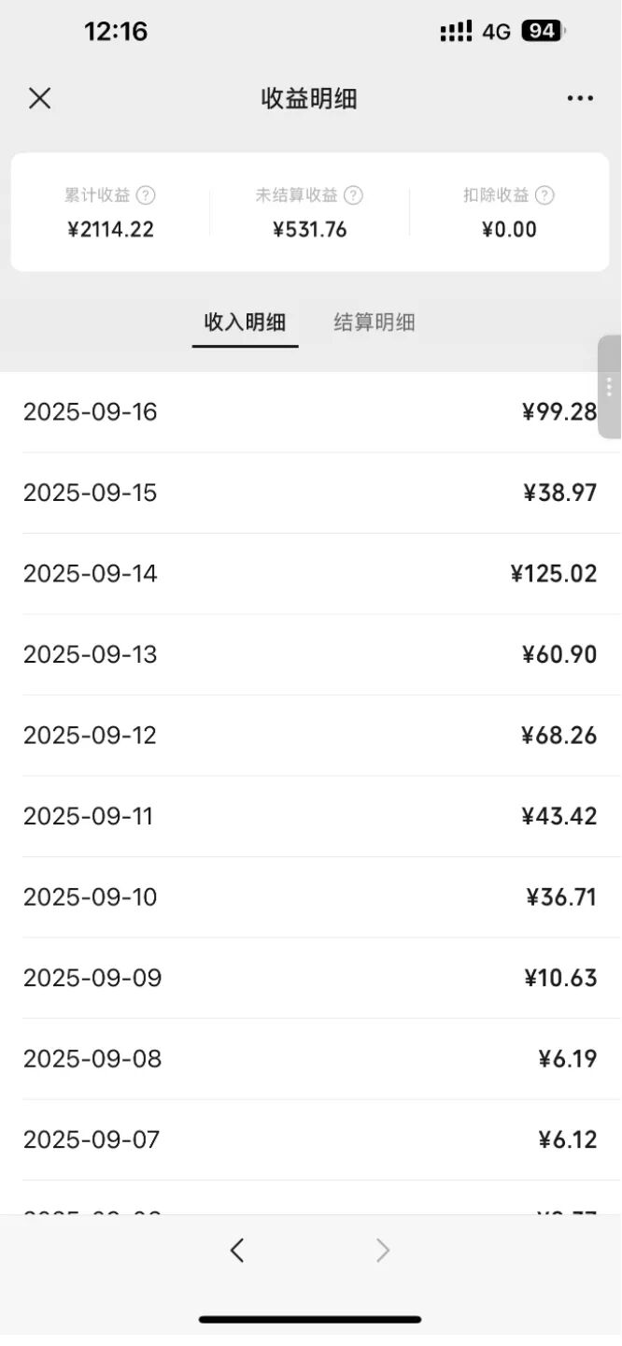Open the ellipsis options menu
The height and width of the screenshot is (1346, 622).
click(x=580, y=98)
